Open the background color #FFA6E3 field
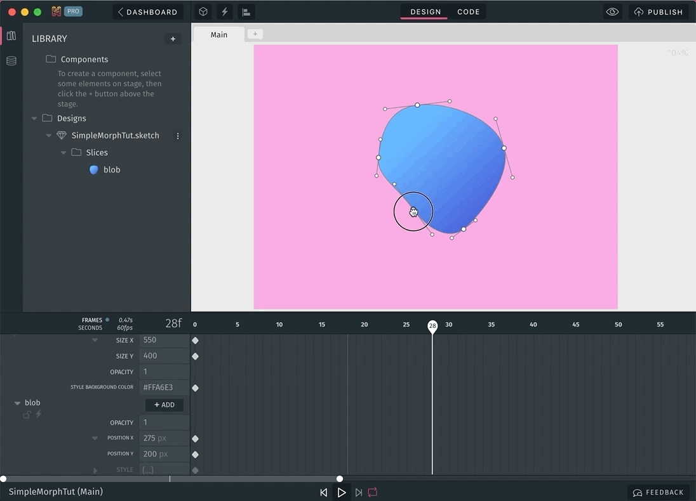Viewport: 696px width, 501px height. (x=164, y=387)
